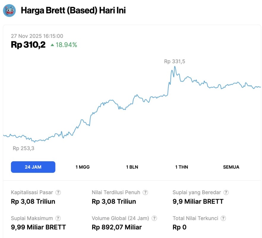
Task: Select the 24 JAM timeframe tab
Action: coord(33,167)
